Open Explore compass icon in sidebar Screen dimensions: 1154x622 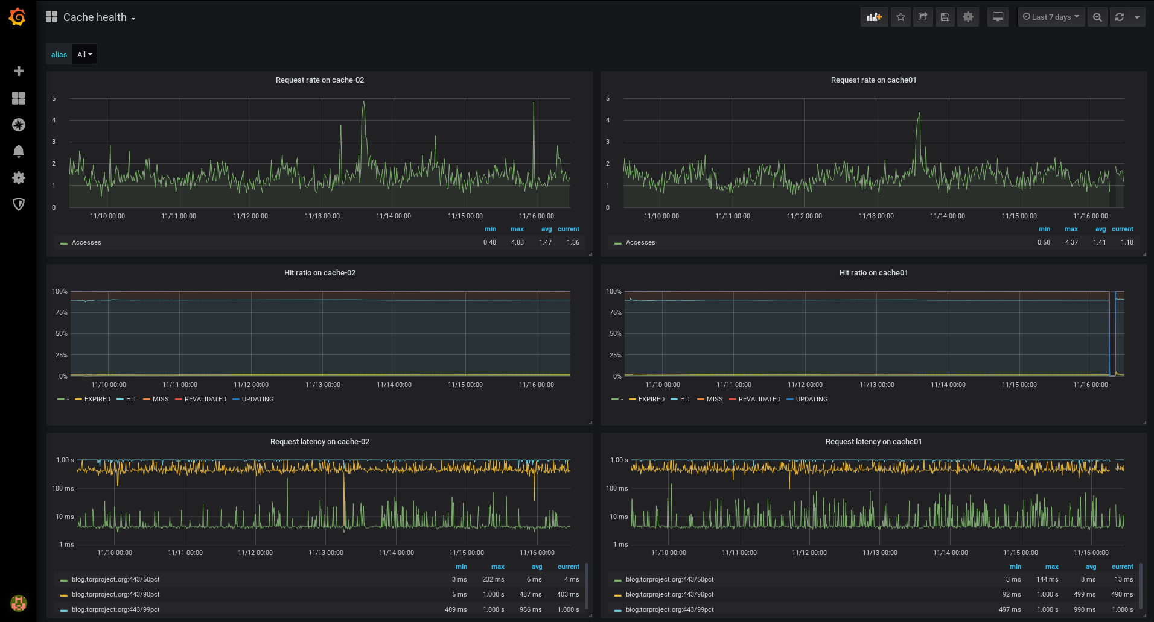(x=19, y=125)
